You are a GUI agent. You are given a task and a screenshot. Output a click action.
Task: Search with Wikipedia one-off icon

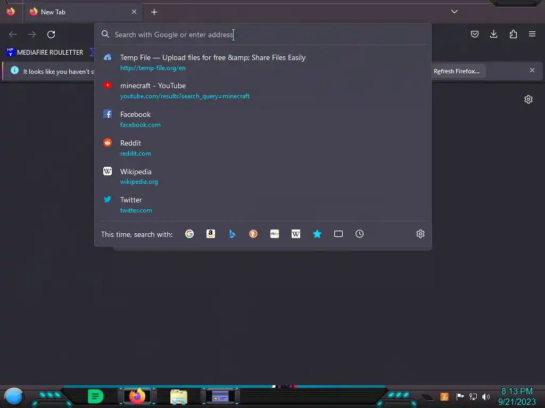[x=296, y=234]
